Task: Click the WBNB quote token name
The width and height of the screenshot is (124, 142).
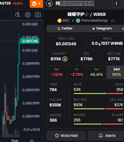Action: 99,14
